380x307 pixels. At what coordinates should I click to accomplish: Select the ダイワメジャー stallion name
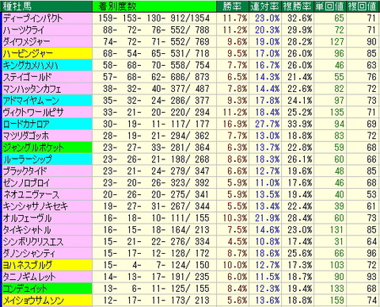26,42
